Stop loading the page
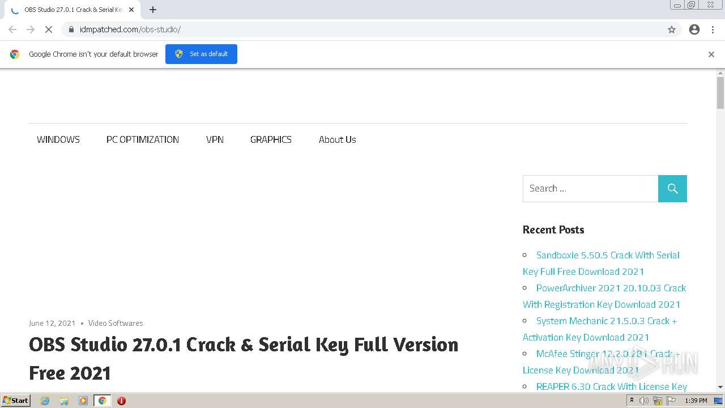The width and height of the screenshot is (725, 408). (x=49, y=29)
